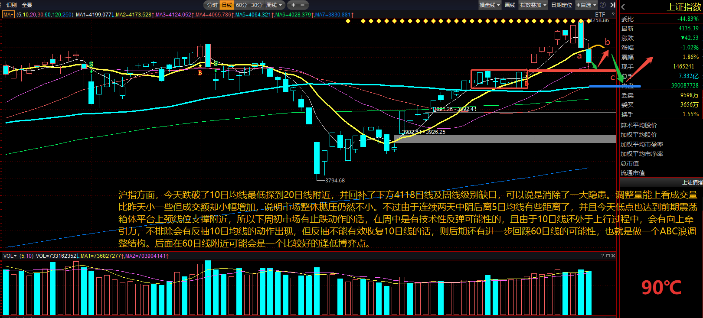Click the 全景 menu item
703x318 pixels.
point(27,5)
